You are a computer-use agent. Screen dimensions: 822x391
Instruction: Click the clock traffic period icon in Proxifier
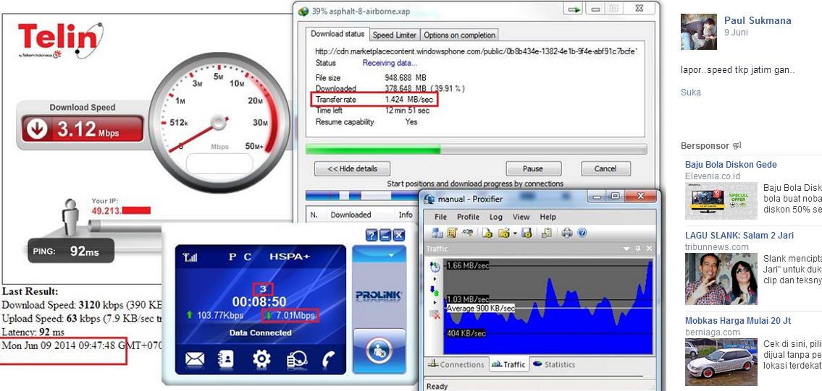click(x=435, y=267)
